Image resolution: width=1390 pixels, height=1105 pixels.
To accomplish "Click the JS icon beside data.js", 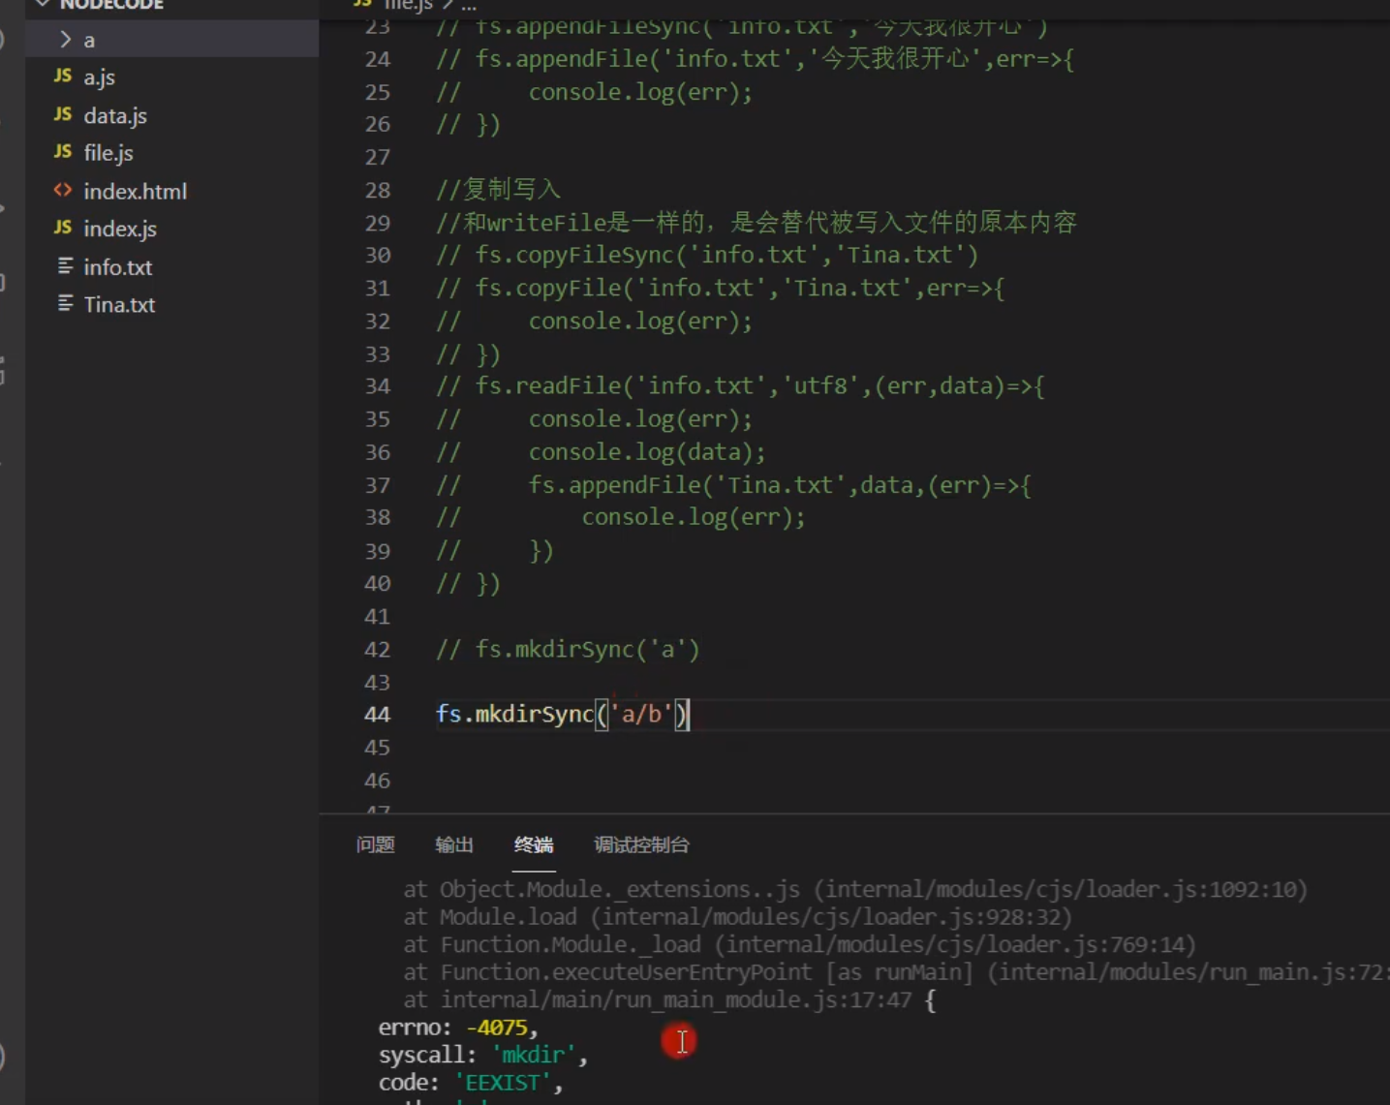I will click(x=63, y=113).
